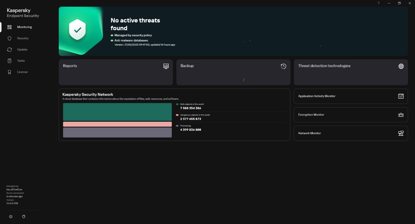Click 'Anti-malware databases:' status line

tap(131, 40)
